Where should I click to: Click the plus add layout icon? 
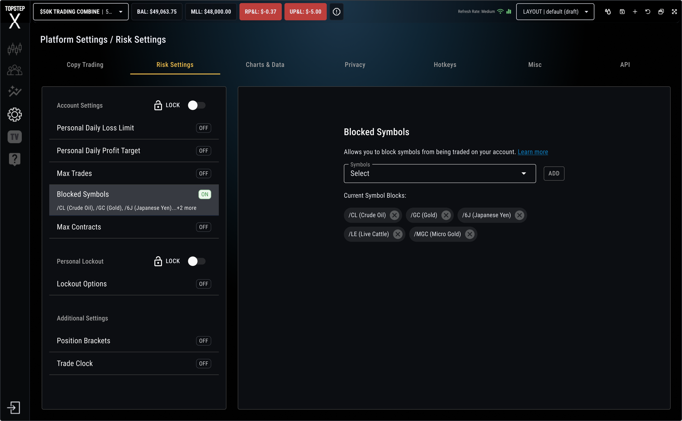tap(635, 12)
